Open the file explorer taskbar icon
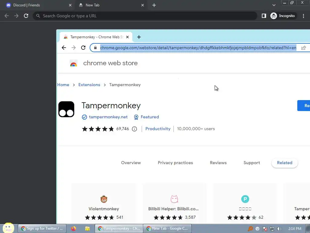Viewport: 310px width, 233px height. click(87, 228)
